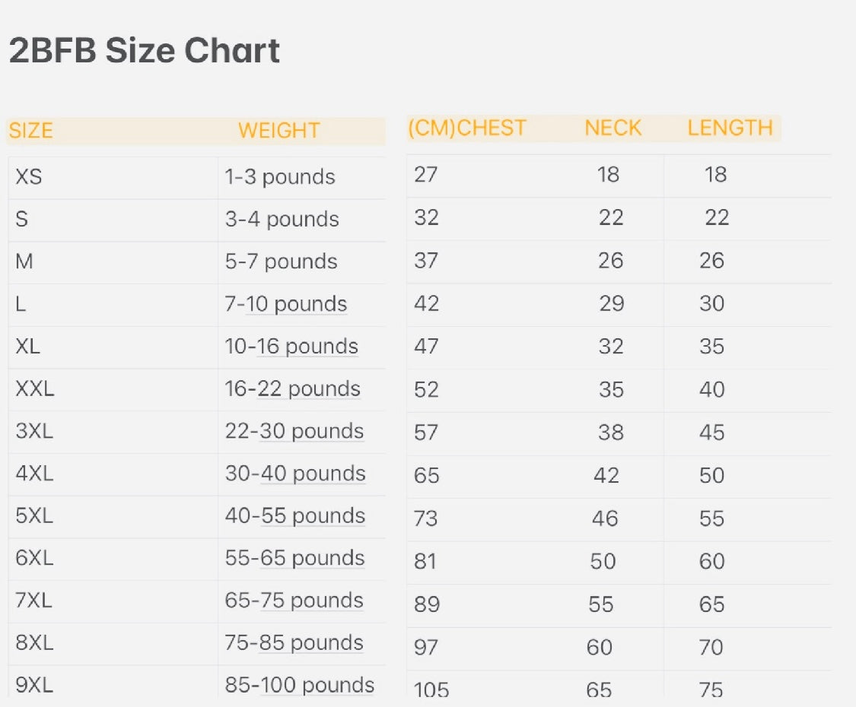This screenshot has width=856, height=707.
Task: Open the 10-16 pounds weight entry
Action: (291, 347)
